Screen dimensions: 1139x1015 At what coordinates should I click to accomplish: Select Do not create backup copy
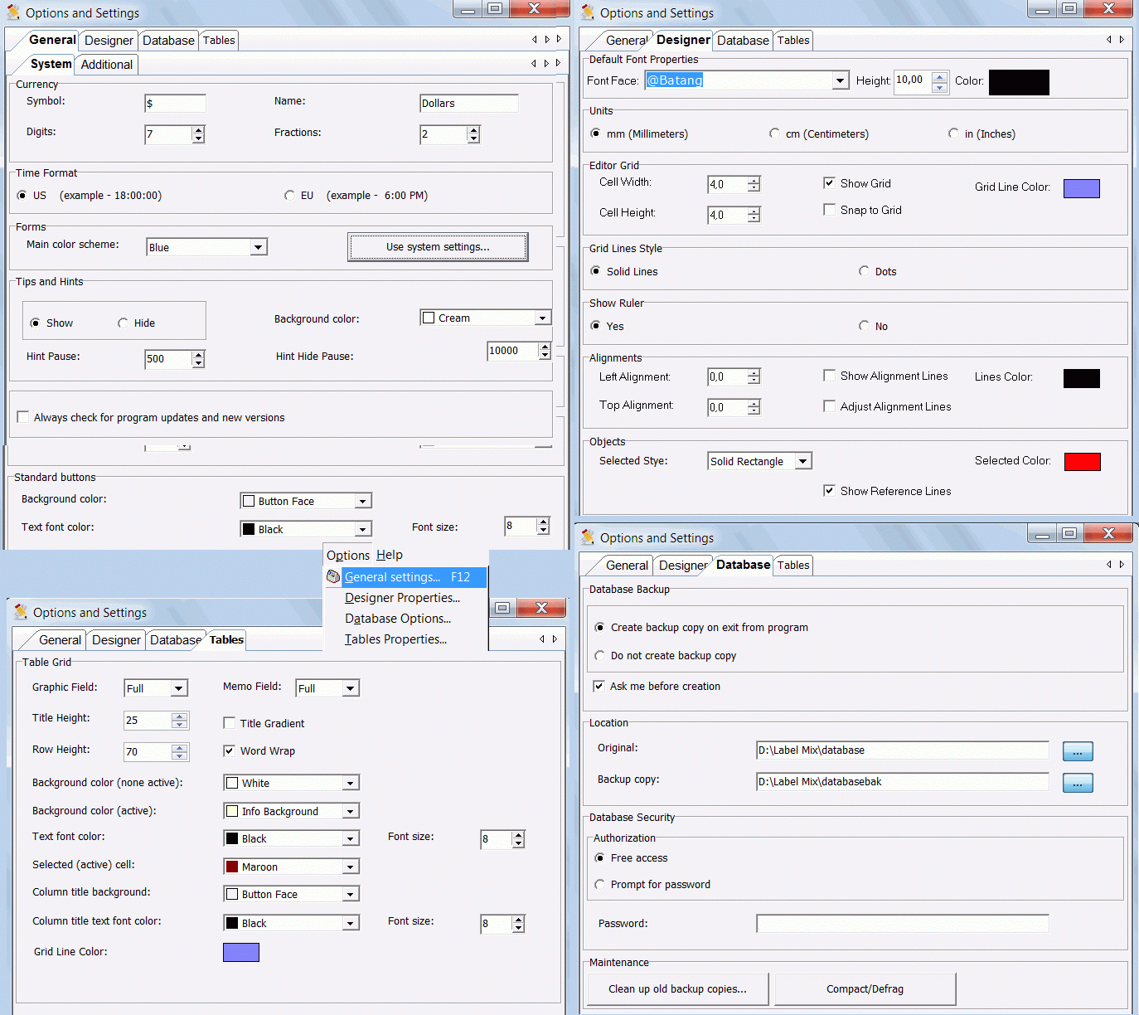pyautogui.click(x=599, y=656)
